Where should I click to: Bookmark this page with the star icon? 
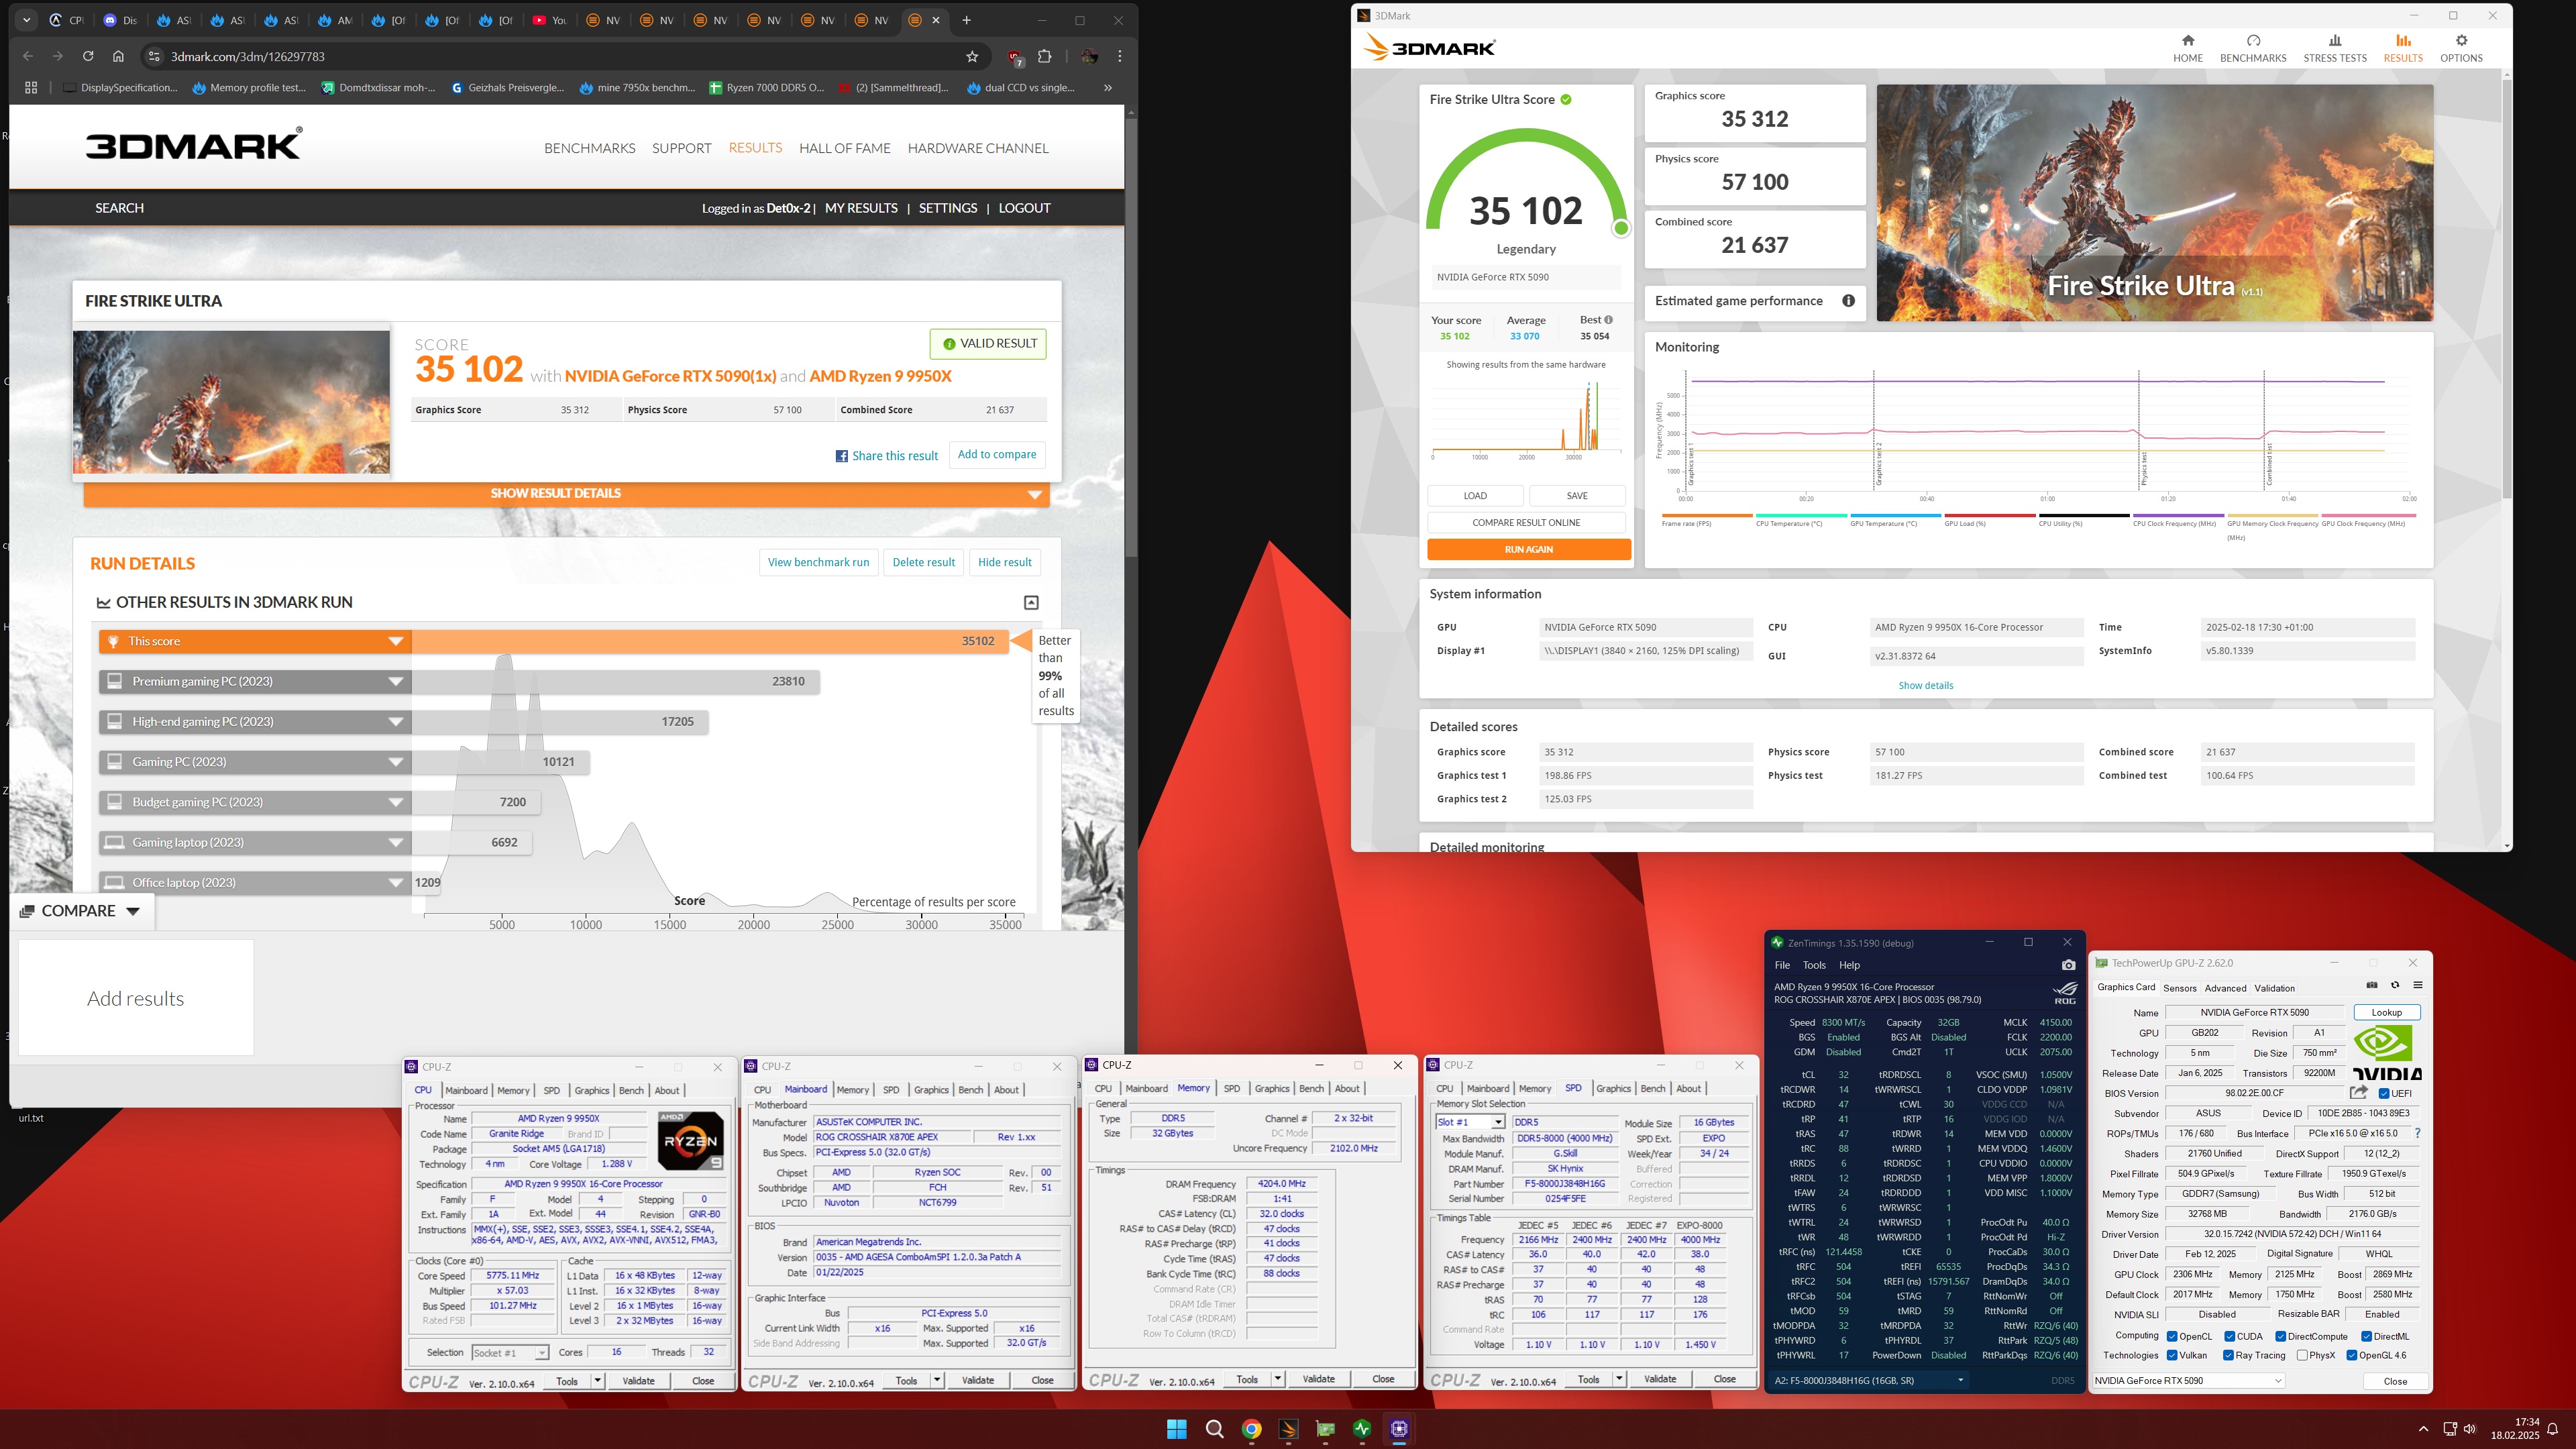click(972, 56)
